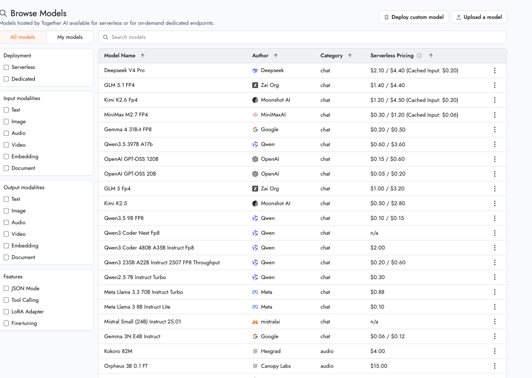Tick the Fine-tuning feature checkbox
This screenshot has width=532, height=378.
(x=6, y=324)
